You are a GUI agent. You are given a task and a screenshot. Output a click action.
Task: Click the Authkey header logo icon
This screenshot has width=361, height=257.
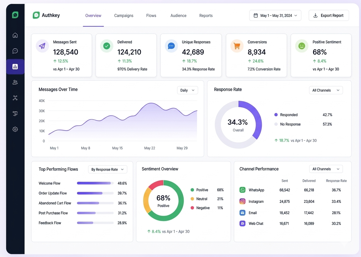coord(36,15)
